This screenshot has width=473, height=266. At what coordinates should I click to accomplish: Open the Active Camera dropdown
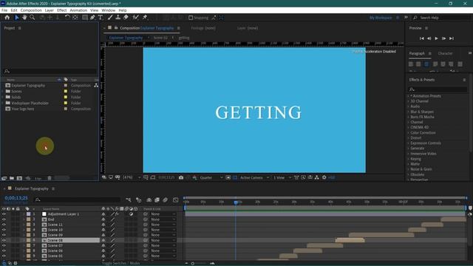pos(254,177)
